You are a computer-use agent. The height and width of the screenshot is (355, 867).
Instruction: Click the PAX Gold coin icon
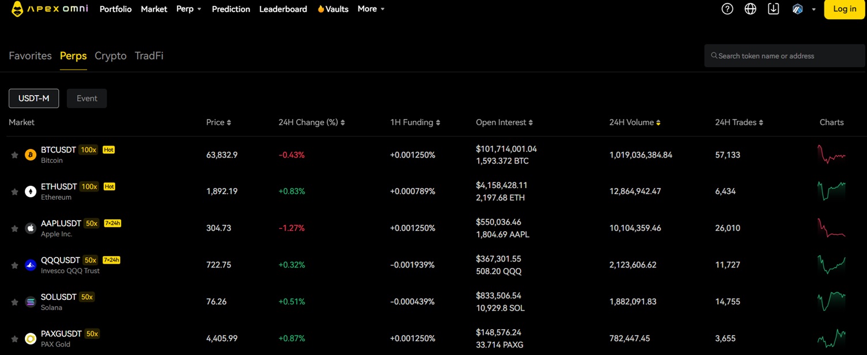(31, 339)
